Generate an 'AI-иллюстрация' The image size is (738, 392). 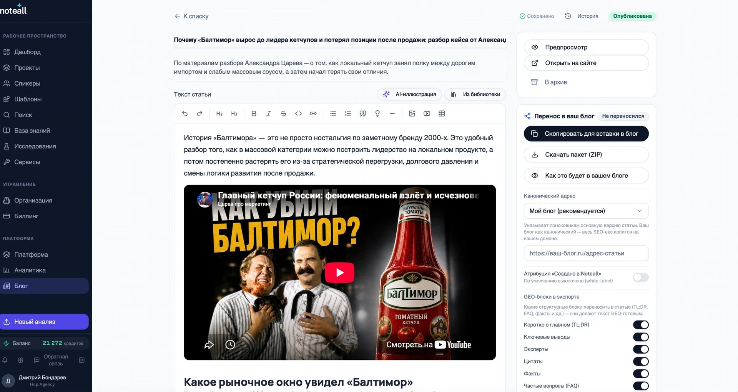[x=409, y=94]
